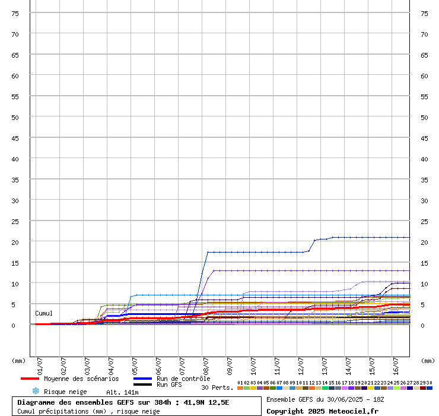
Task: Click perturbation 25 lime green swatch
Action: (x=397, y=388)
